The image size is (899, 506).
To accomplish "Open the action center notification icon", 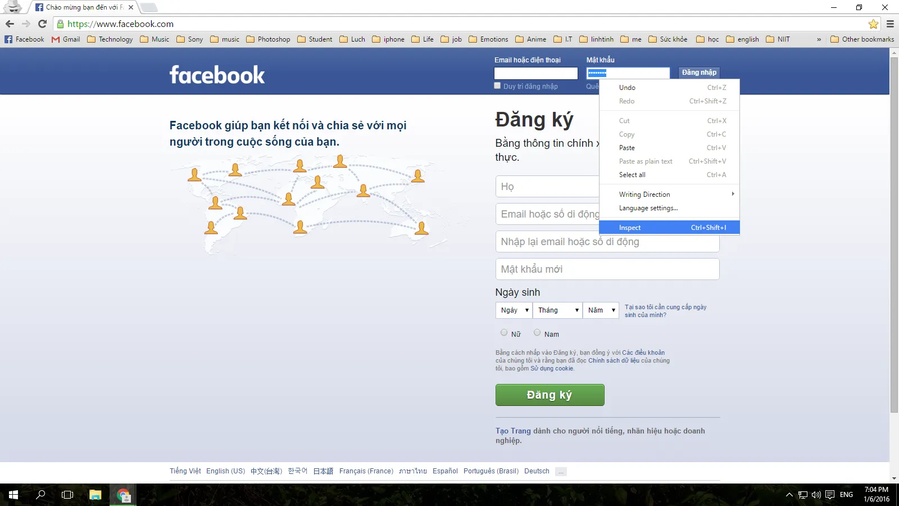I will [830, 495].
